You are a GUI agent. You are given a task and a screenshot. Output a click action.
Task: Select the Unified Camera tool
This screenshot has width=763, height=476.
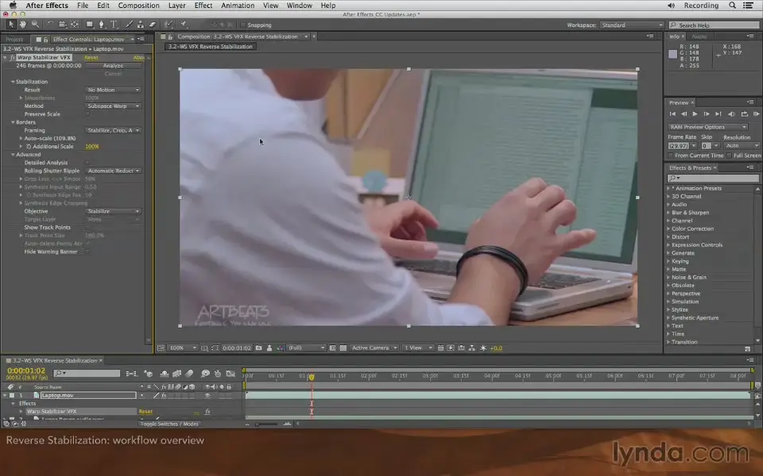point(62,25)
